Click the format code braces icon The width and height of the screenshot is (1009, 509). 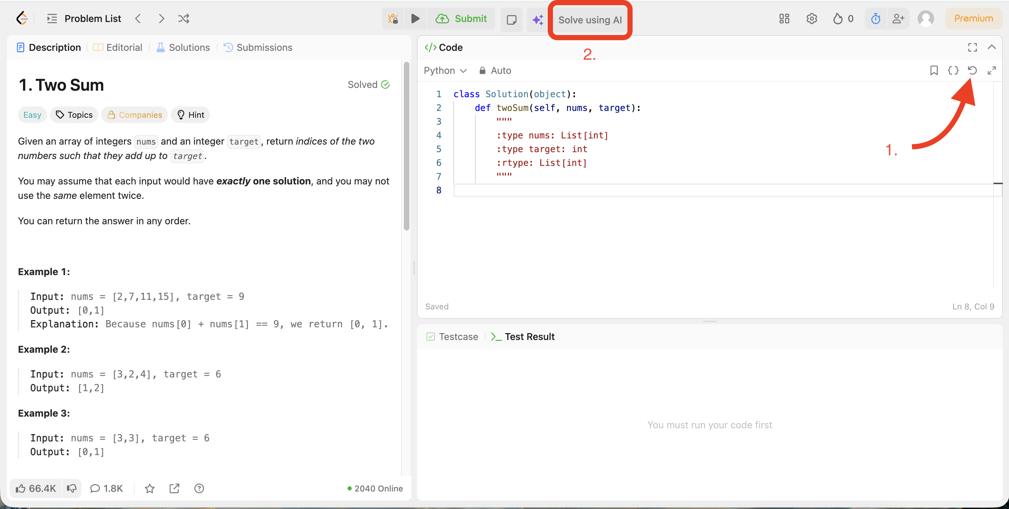(x=953, y=70)
